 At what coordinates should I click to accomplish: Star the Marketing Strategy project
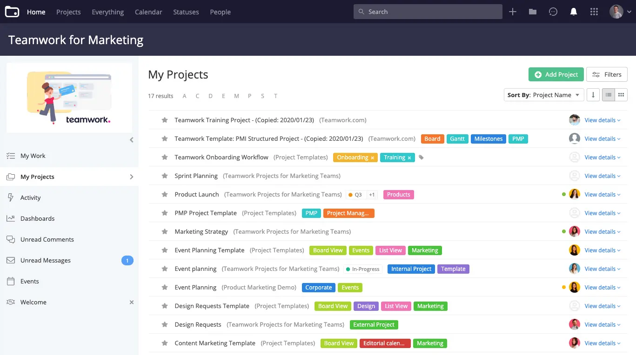(164, 231)
